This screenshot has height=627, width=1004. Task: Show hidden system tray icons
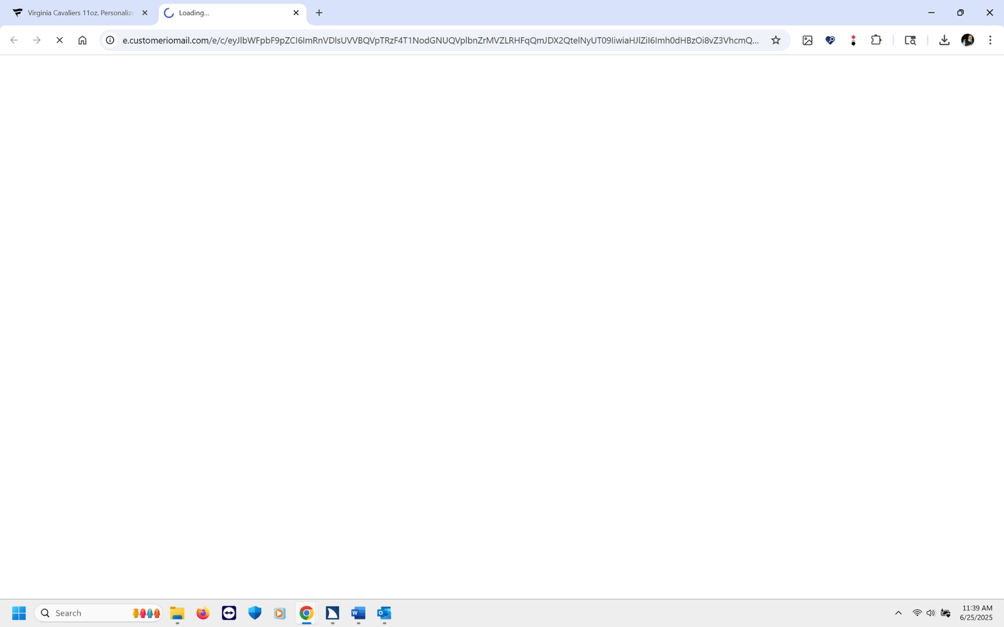(x=898, y=613)
